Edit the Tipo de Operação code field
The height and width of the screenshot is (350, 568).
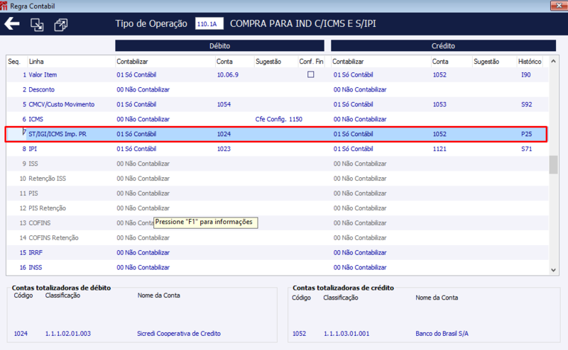pyautogui.click(x=209, y=24)
